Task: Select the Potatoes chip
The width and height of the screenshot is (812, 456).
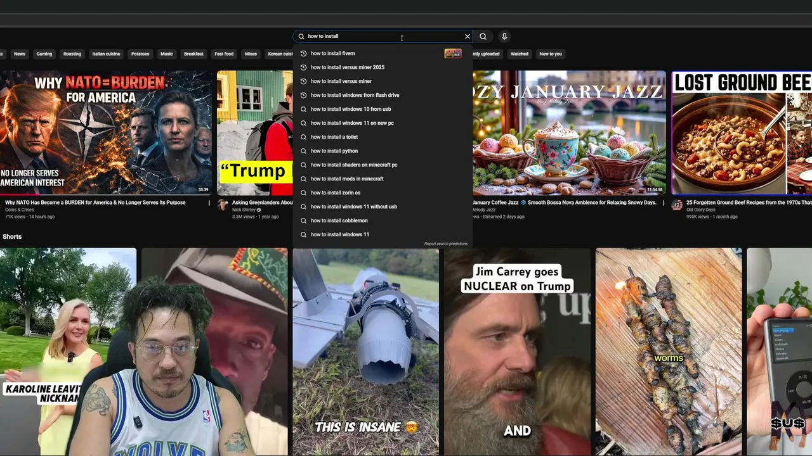Action: click(x=140, y=54)
